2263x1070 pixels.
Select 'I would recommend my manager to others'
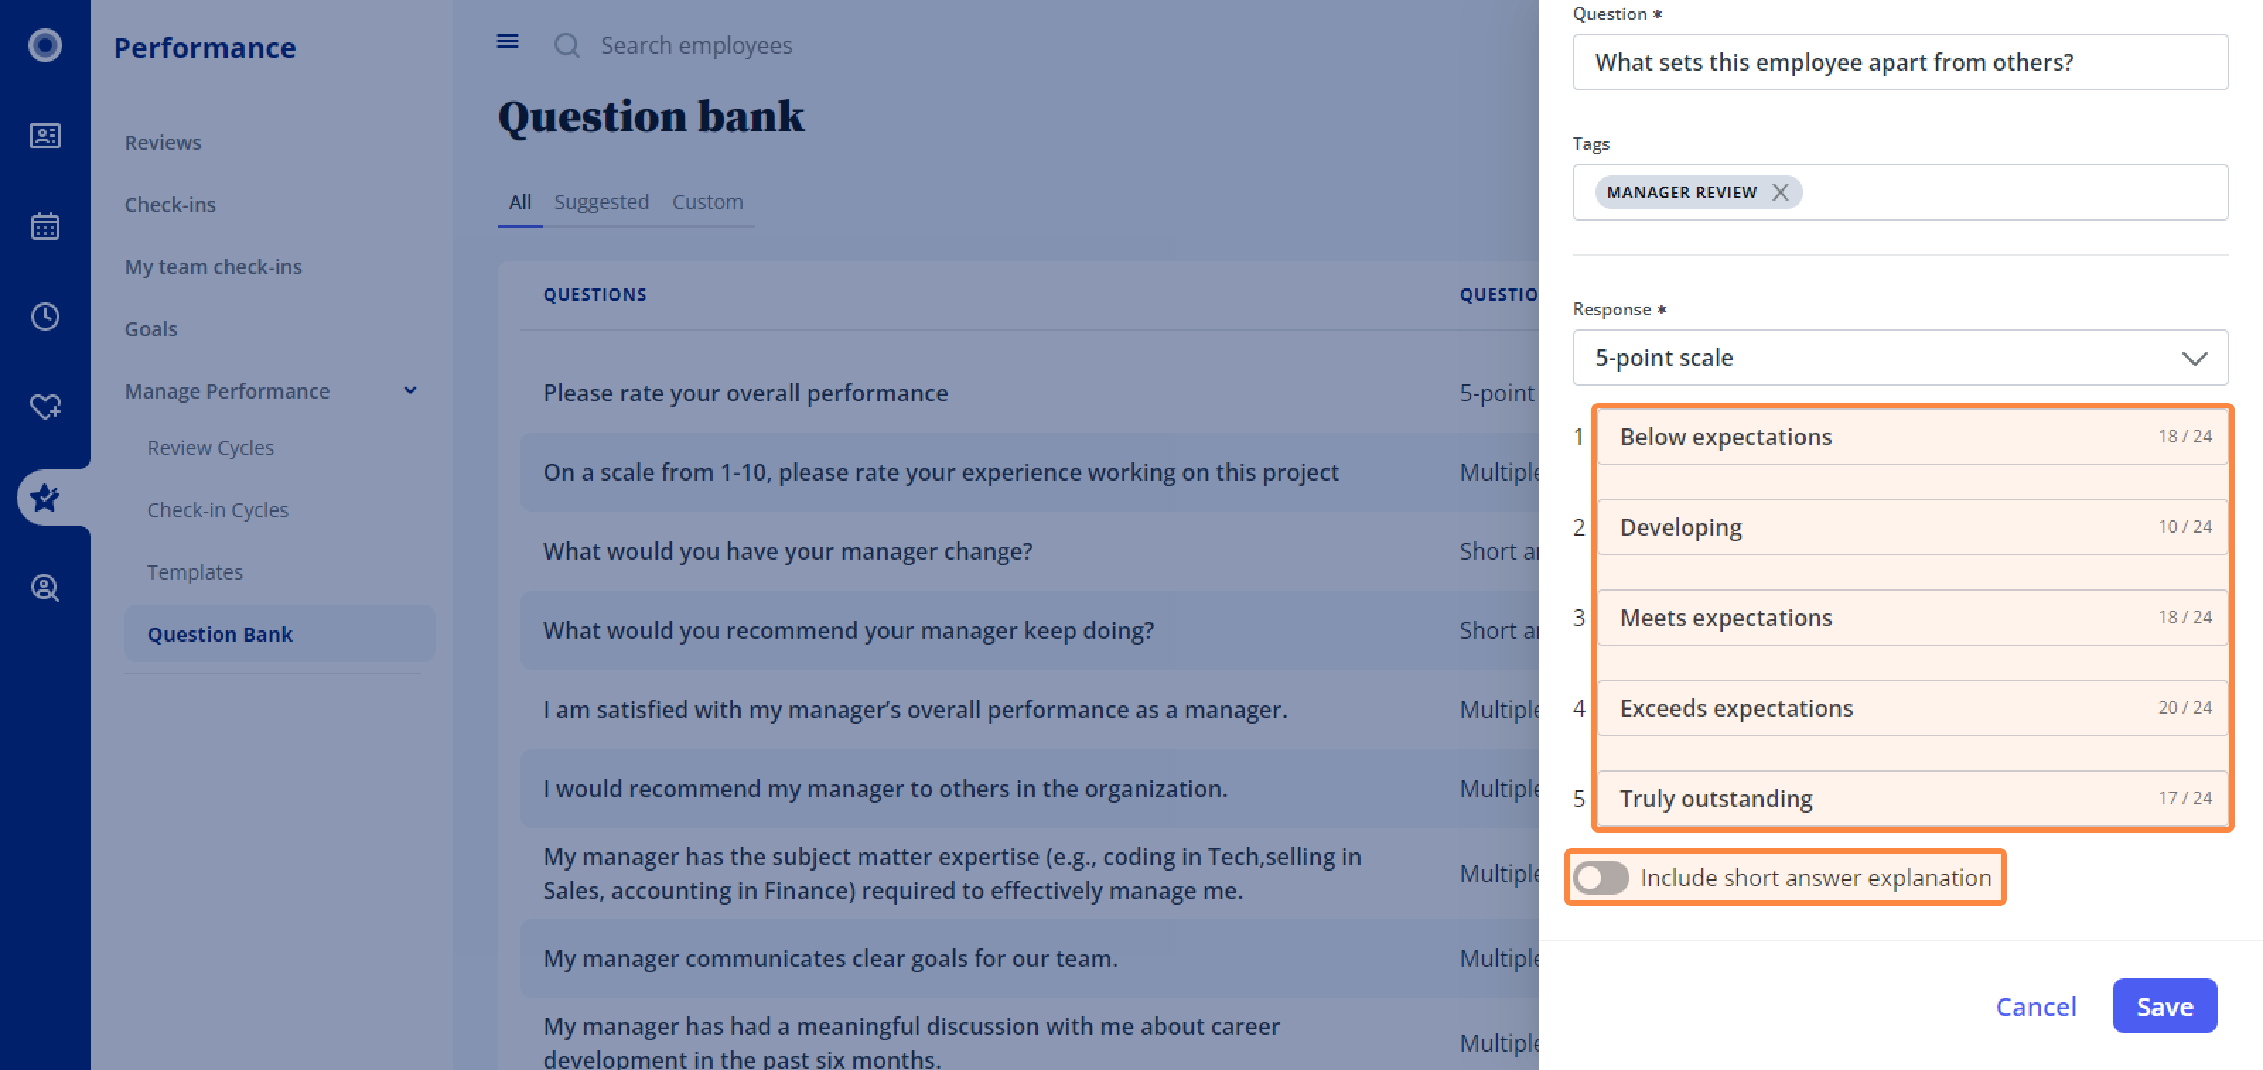885,788
